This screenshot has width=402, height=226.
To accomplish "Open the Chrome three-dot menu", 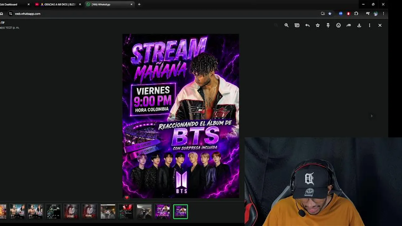I will point(383,13).
